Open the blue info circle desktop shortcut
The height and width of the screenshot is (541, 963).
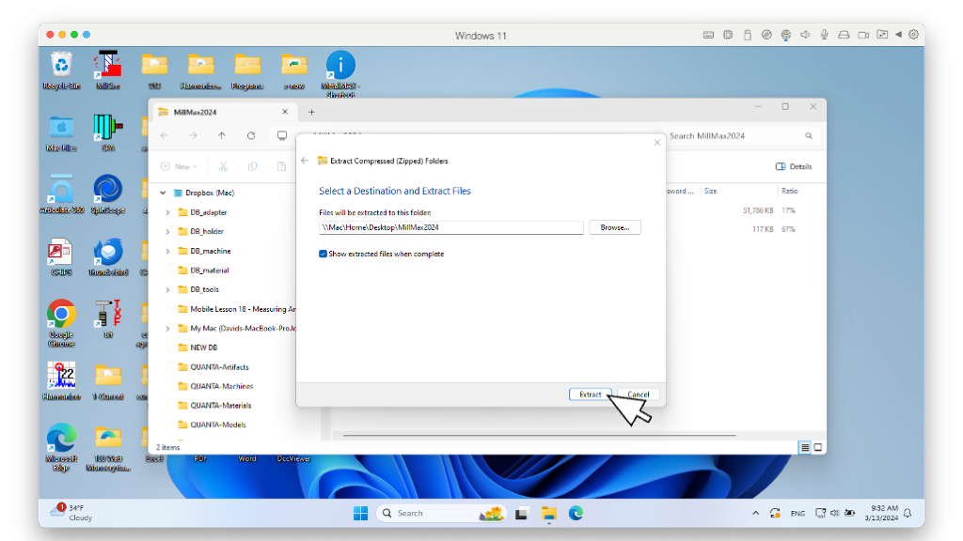(340, 73)
